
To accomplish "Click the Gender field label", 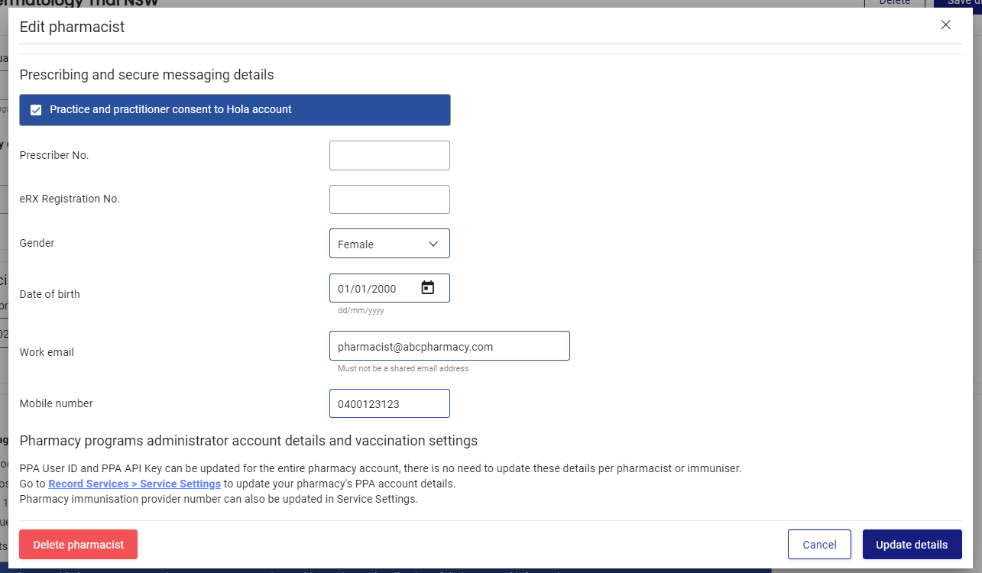I will coord(37,243).
